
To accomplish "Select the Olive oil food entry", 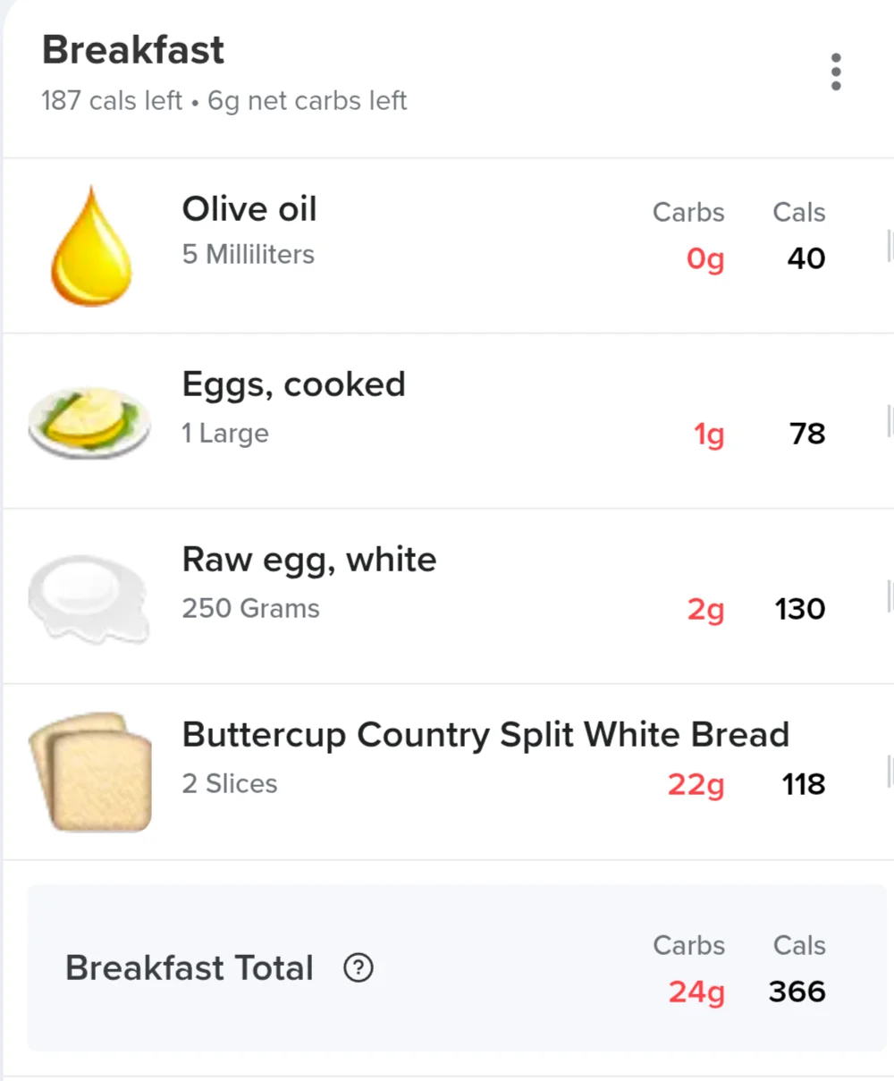I will point(447,246).
